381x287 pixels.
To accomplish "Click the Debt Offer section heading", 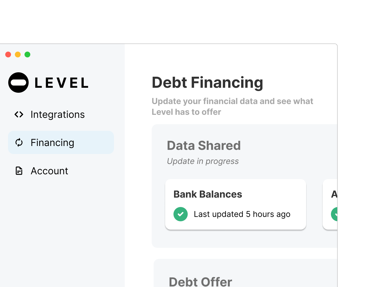I will point(200,281).
